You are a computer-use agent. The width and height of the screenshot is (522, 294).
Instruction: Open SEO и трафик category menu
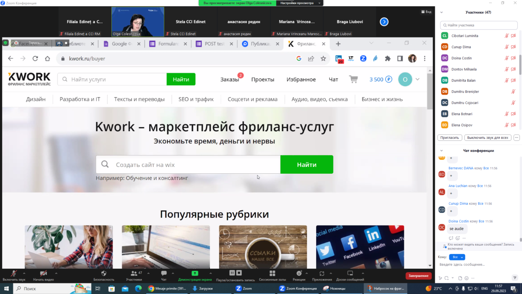[196, 99]
